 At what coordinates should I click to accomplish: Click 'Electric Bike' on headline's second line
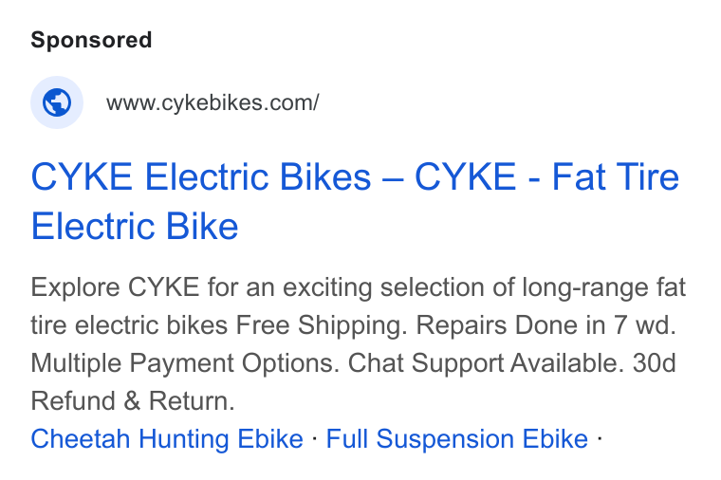135,226
